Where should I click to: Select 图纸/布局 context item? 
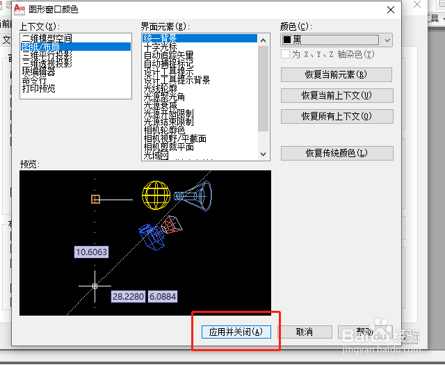76,47
